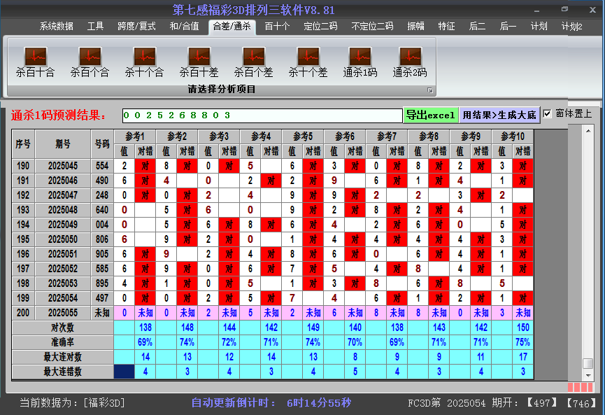The width and height of the screenshot is (605, 415).
Task: Click the 【497】 draw result in status bar
Action: point(542,403)
